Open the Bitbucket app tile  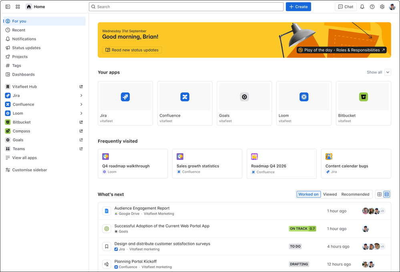click(x=363, y=103)
